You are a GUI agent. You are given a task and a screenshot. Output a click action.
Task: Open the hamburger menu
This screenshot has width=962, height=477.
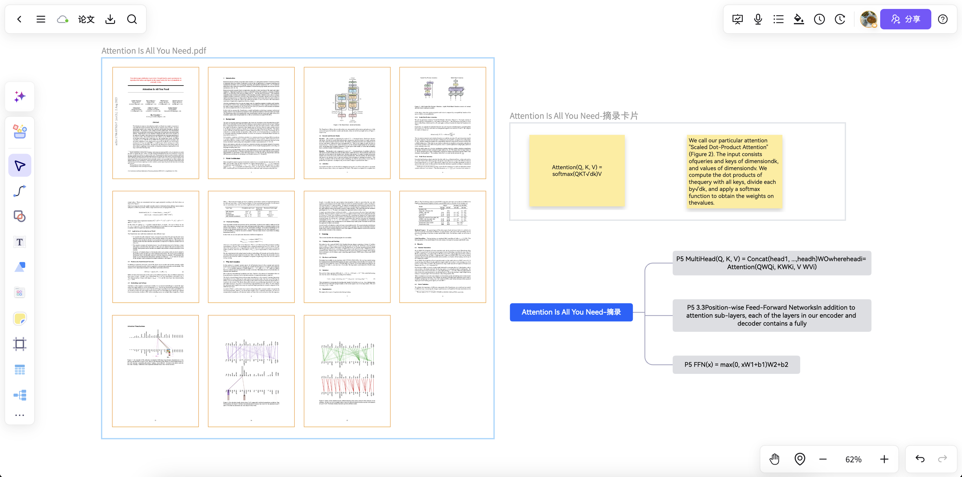41,19
